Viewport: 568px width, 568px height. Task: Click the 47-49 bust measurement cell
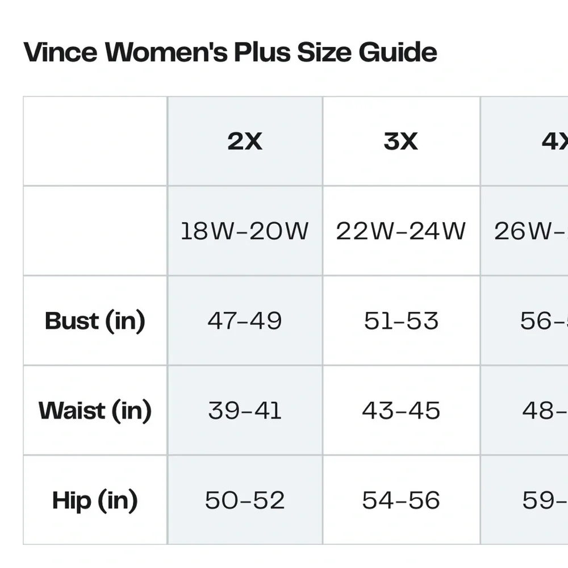[x=245, y=321]
